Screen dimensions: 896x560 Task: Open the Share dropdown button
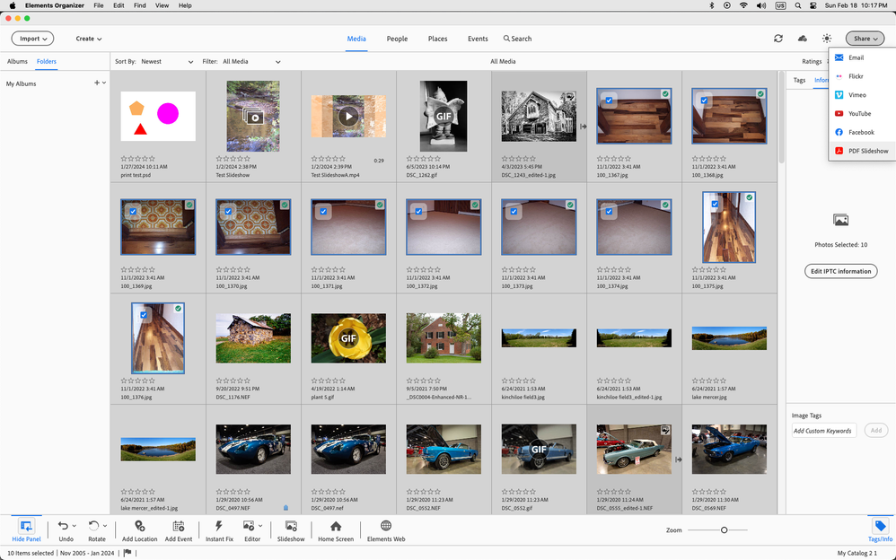865,39
